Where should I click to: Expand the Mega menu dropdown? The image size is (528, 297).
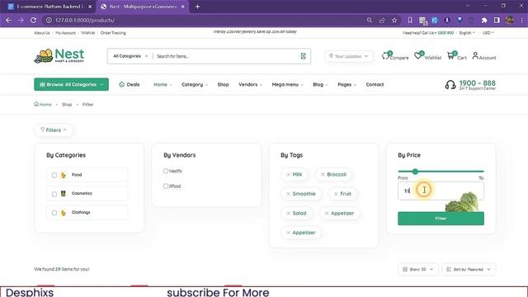click(287, 84)
